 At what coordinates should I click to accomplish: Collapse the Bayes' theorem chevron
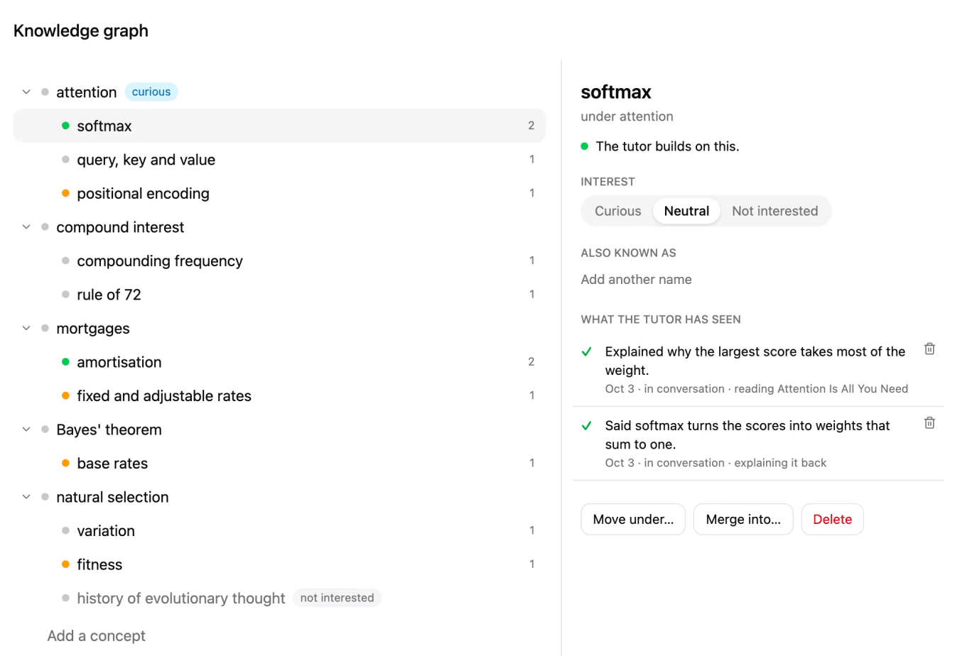(x=26, y=430)
